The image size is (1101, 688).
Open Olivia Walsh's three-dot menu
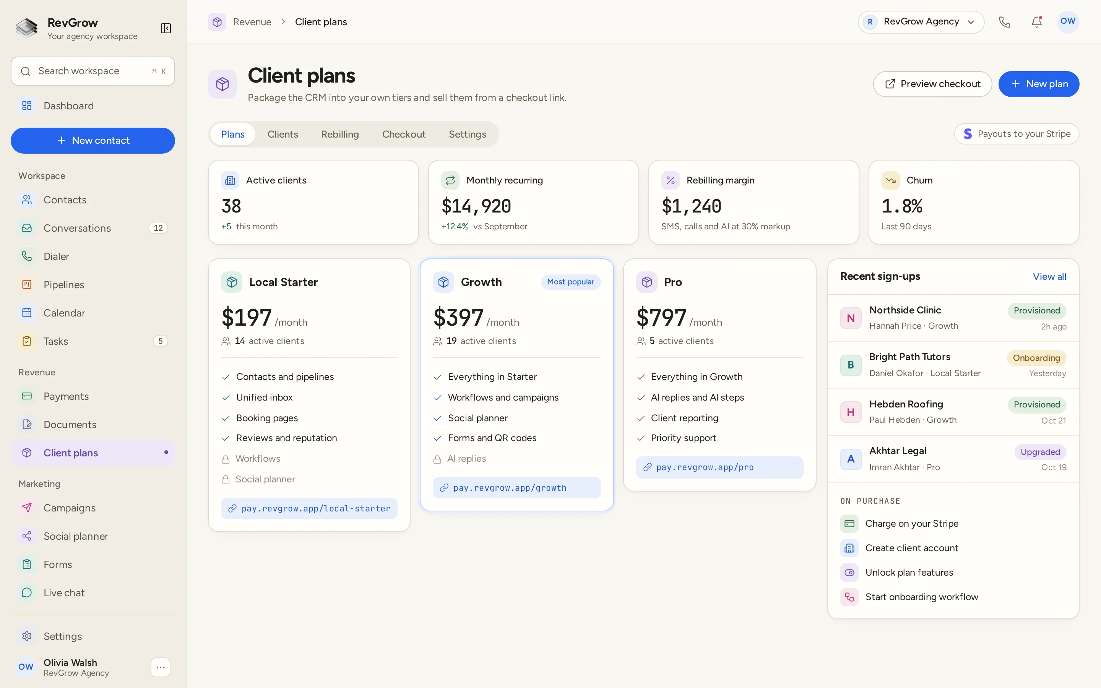tap(160, 667)
